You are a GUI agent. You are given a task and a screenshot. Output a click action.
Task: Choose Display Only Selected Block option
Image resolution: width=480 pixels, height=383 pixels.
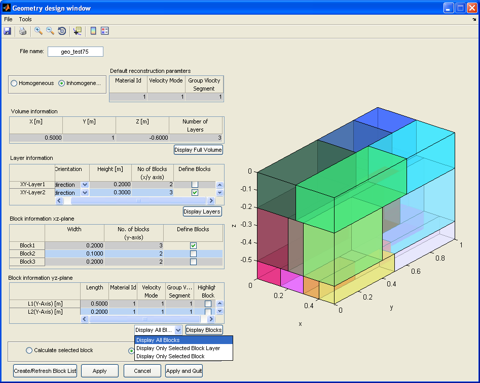(183, 356)
